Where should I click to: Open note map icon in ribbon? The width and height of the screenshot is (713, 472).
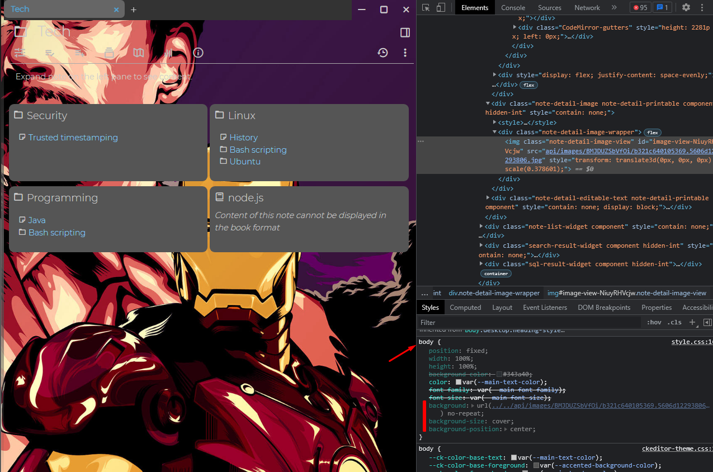139,53
